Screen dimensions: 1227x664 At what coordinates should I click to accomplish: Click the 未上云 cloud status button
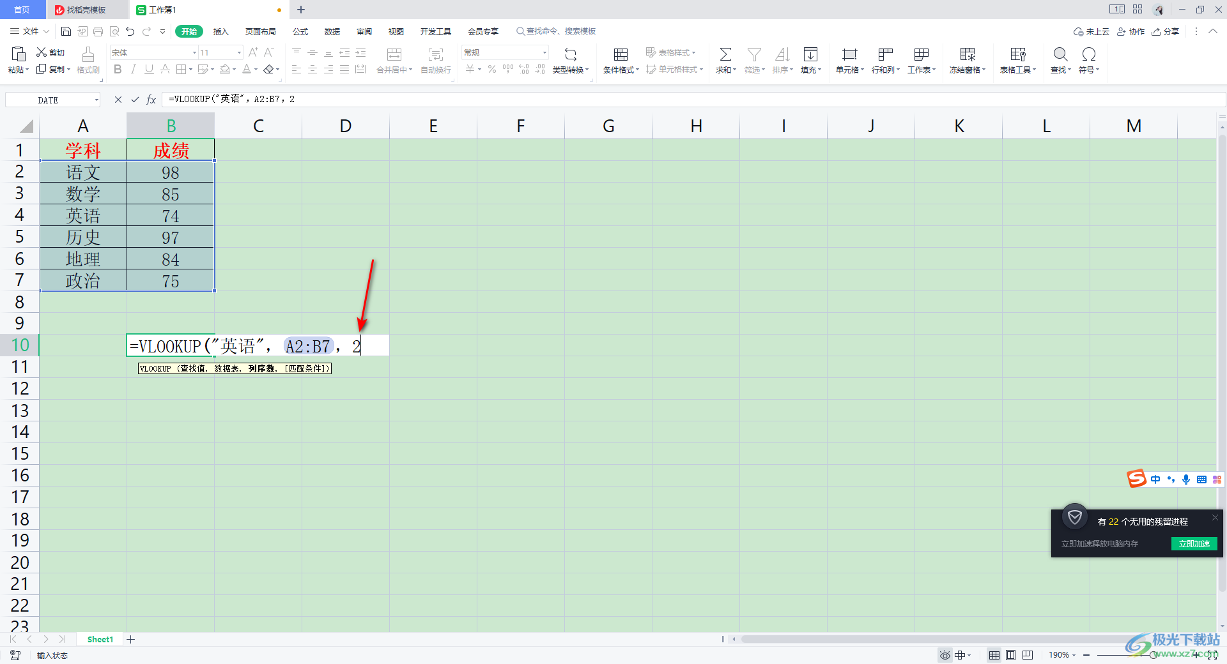[1091, 31]
